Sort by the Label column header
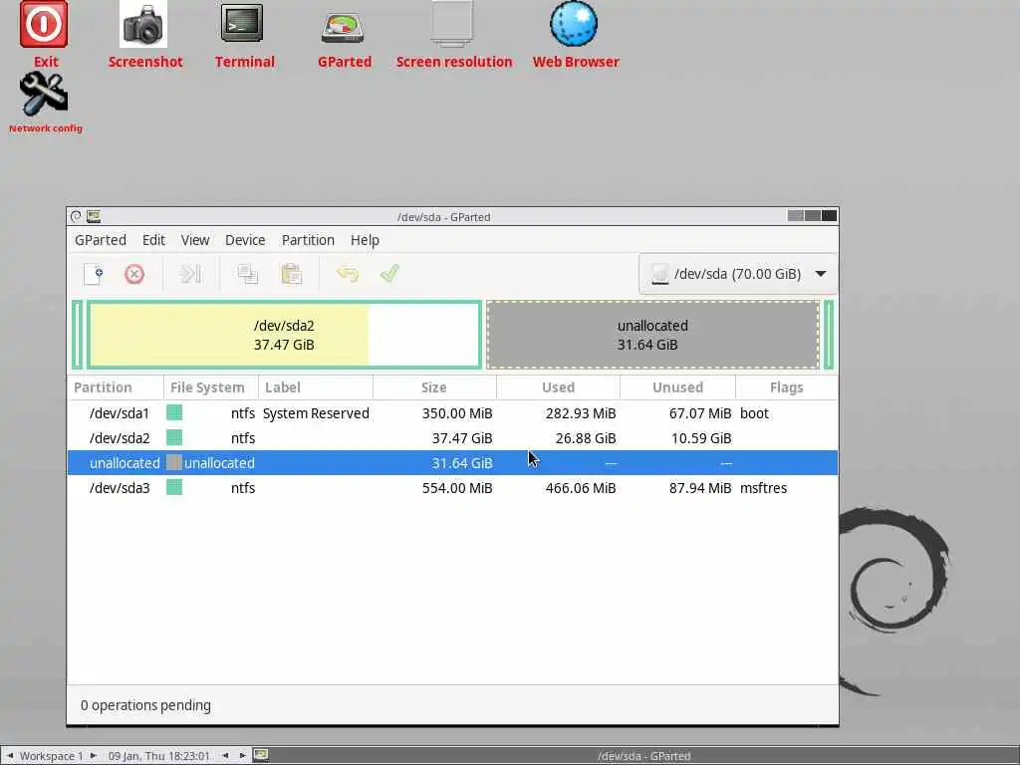Viewport: 1020px width, 765px height. [316, 387]
